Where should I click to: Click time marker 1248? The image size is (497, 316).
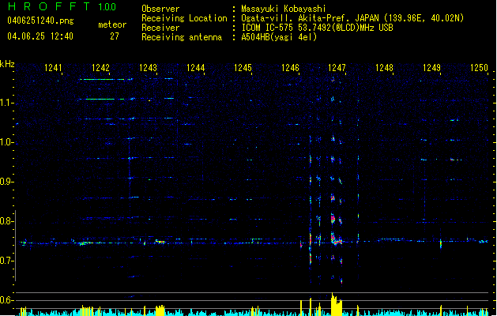tap(384, 67)
